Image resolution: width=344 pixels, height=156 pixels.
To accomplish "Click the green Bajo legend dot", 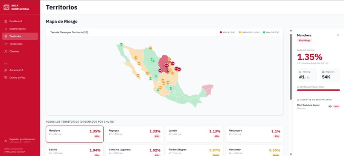I will point(264,32).
